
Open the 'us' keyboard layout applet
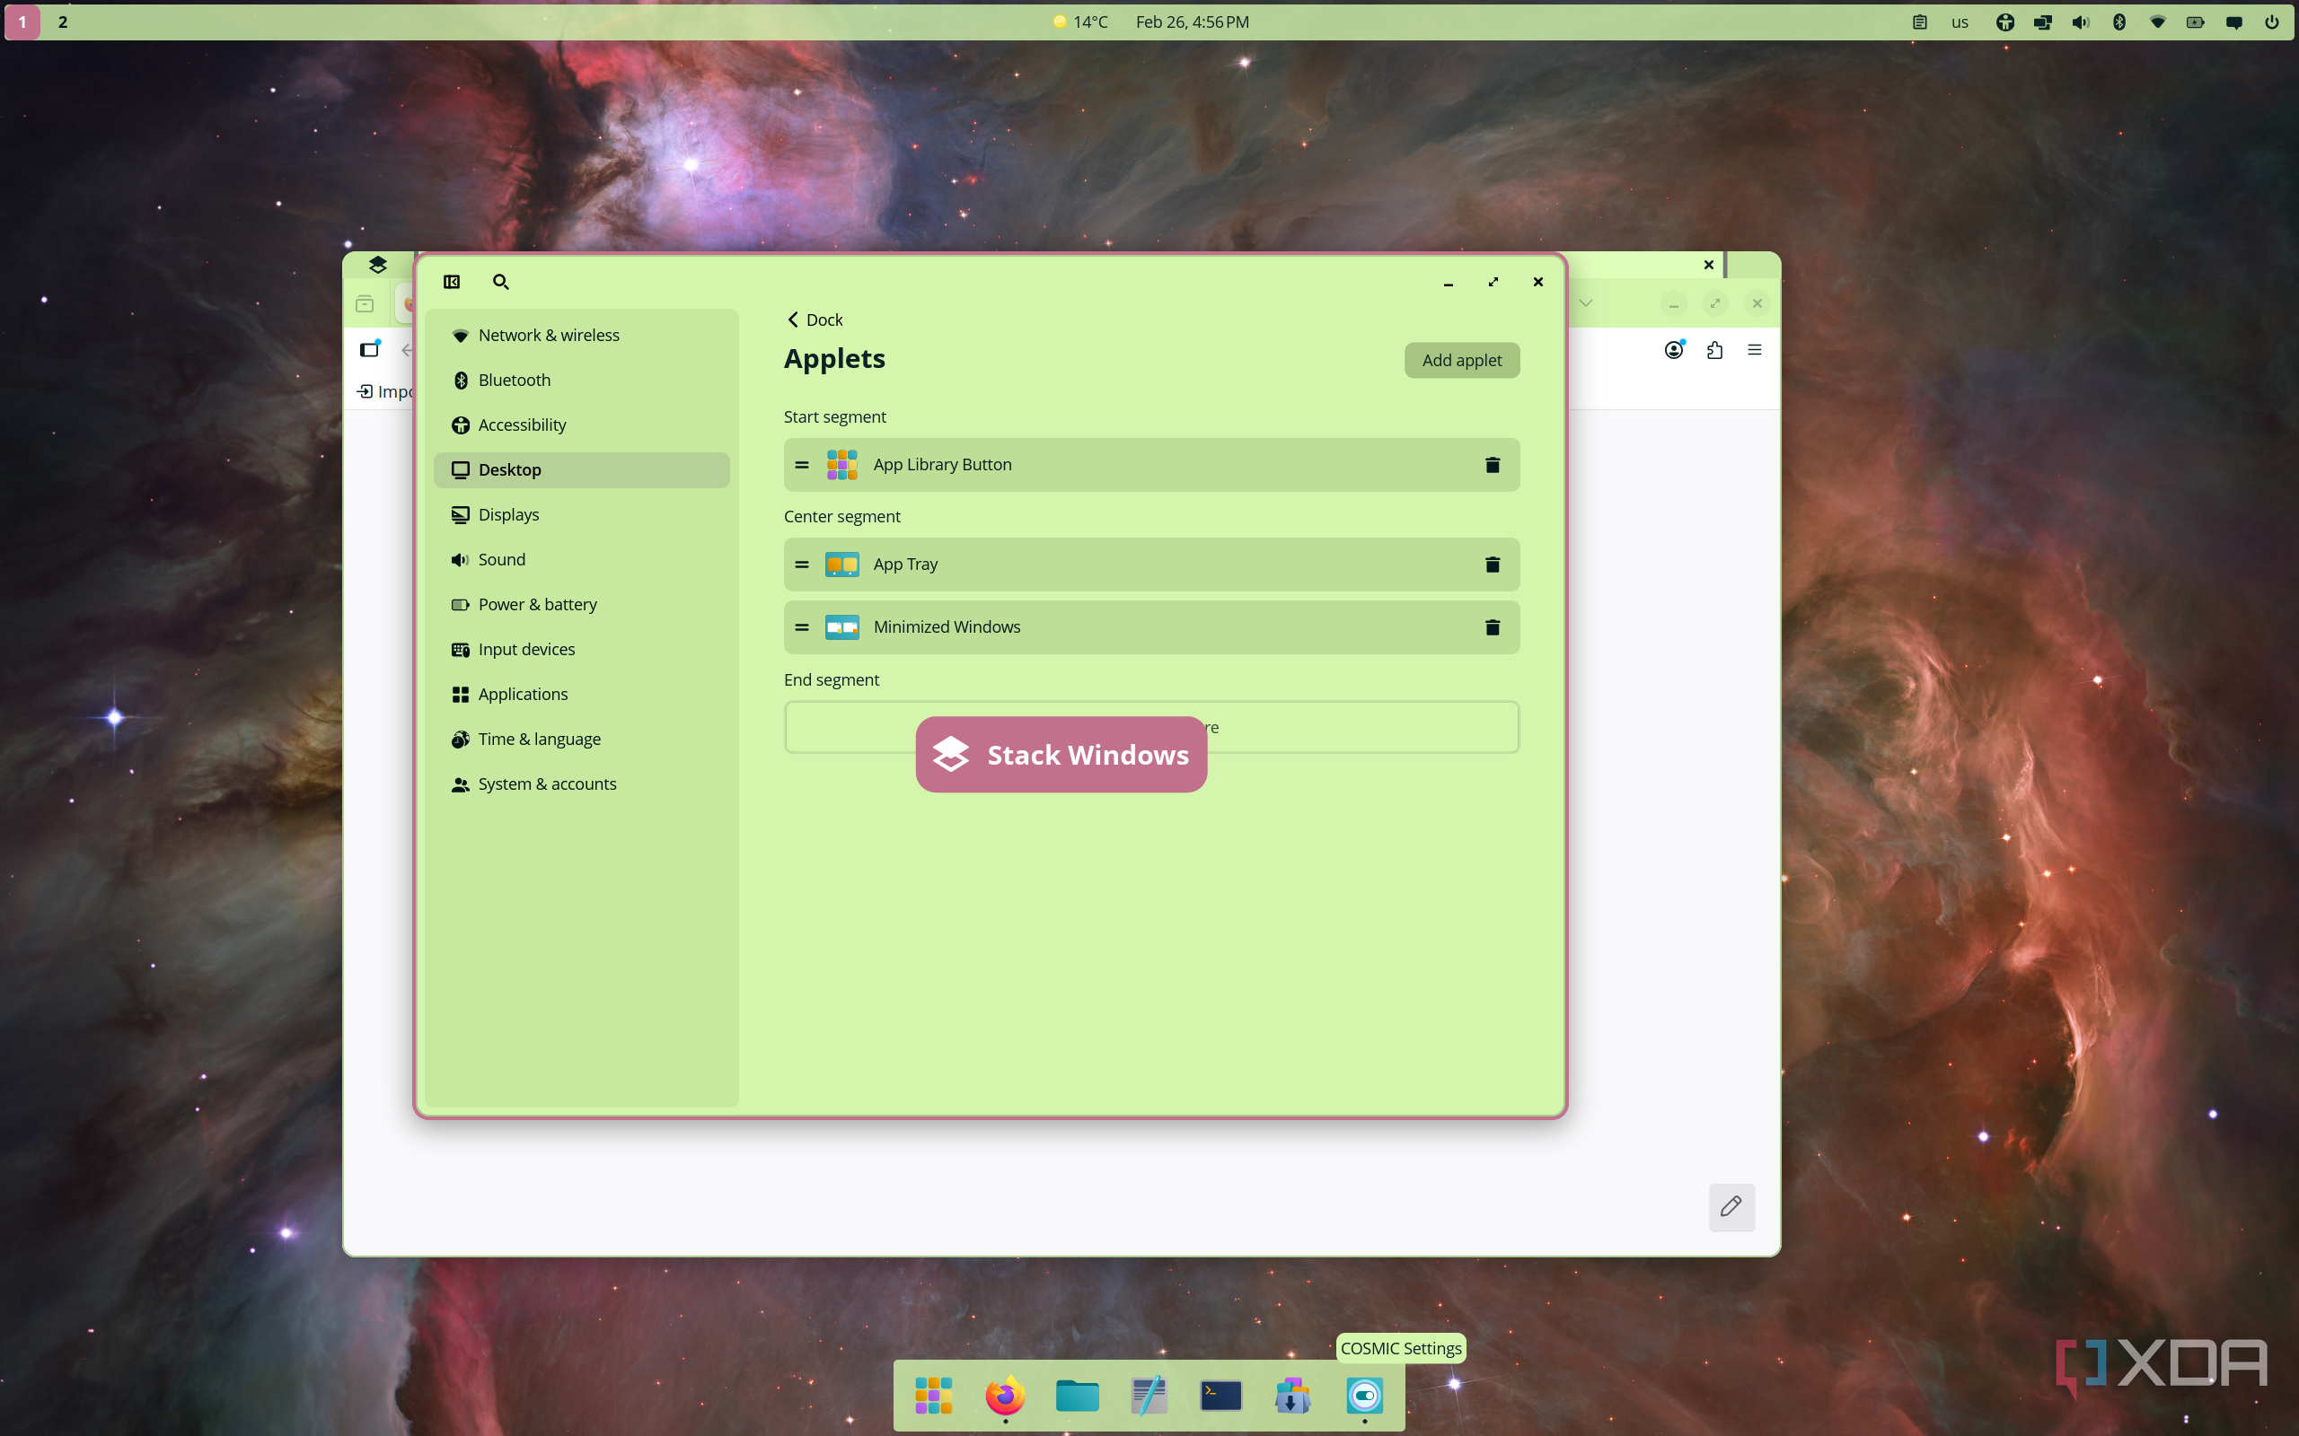point(1960,22)
